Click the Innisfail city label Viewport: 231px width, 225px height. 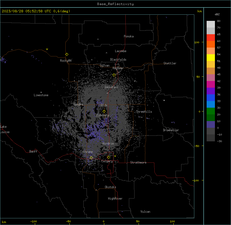click(x=111, y=87)
